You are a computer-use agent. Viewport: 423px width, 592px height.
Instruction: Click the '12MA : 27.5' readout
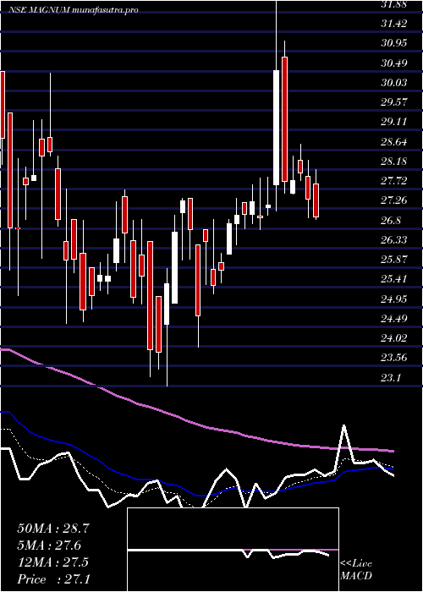53,562
